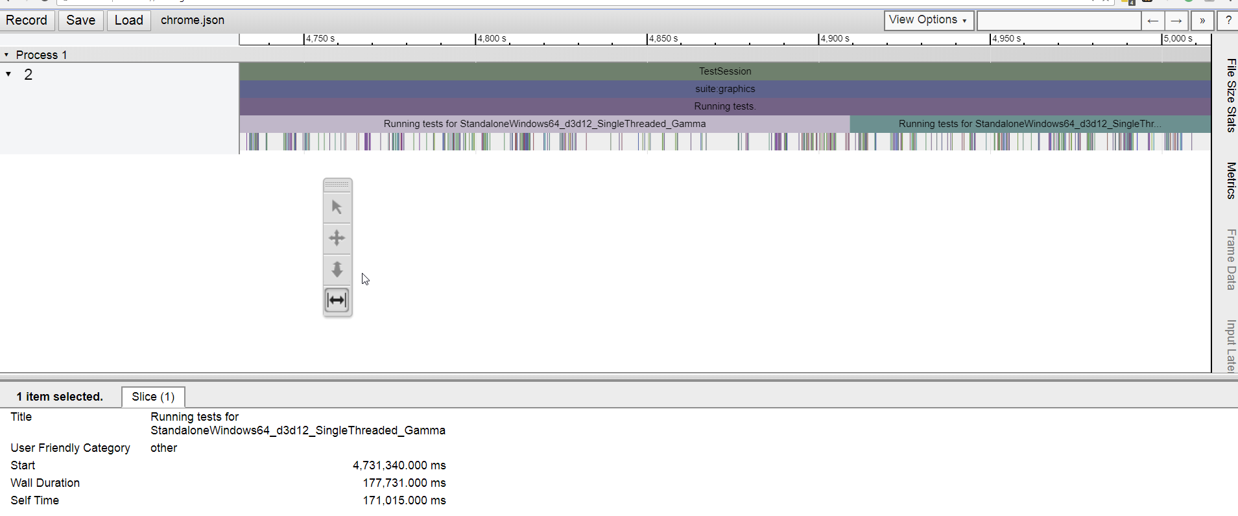Viewport: 1238px width, 516px height.
Task: Collapse thread 2 track
Action: coord(8,74)
